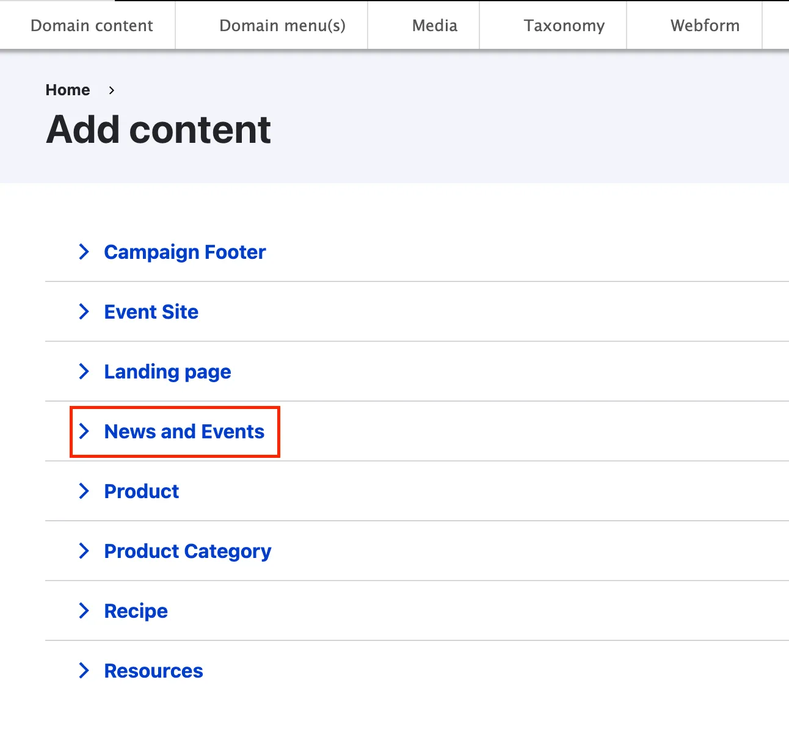
Task: Click the arrow icon next to Product
Action: (84, 491)
